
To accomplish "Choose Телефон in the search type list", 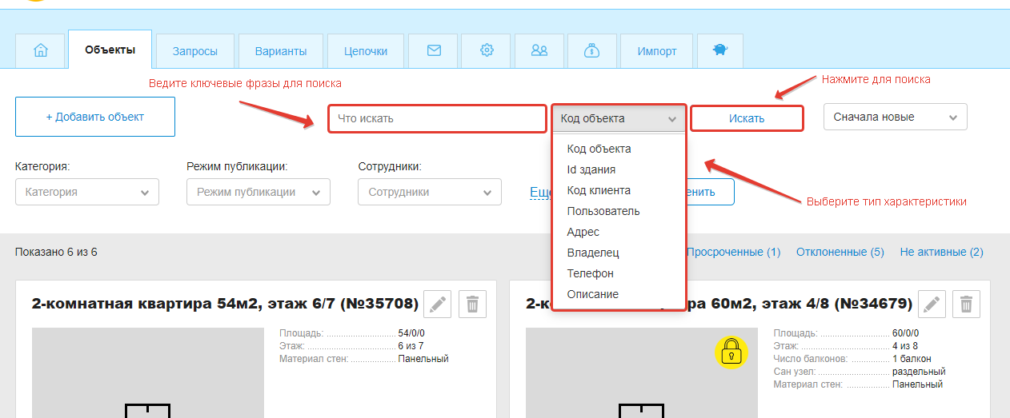I will coord(590,273).
